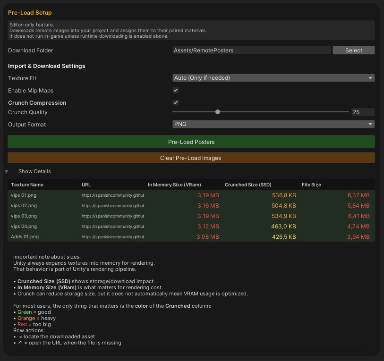384x361 pixels.
Task: Click the Crunched Size (SSD) column header
Action: click(248, 185)
